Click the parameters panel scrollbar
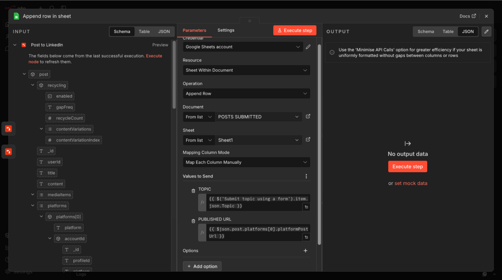Screen dimensions: 502x280 319,144
